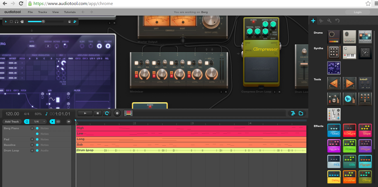Expand the Pad track with plus
Viewport: 378px width, 187px height.
click(x=32, y=139)
